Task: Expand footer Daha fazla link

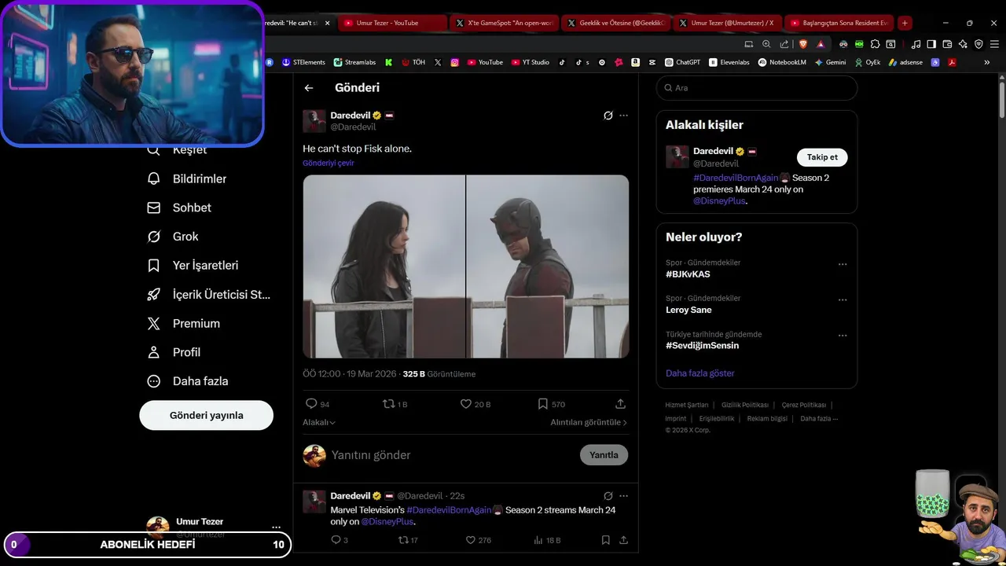Action: click(819, 419)
